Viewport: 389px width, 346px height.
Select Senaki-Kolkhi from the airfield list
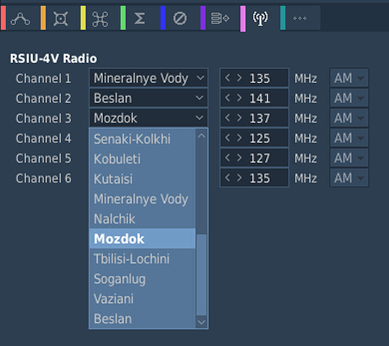(132, 139)
